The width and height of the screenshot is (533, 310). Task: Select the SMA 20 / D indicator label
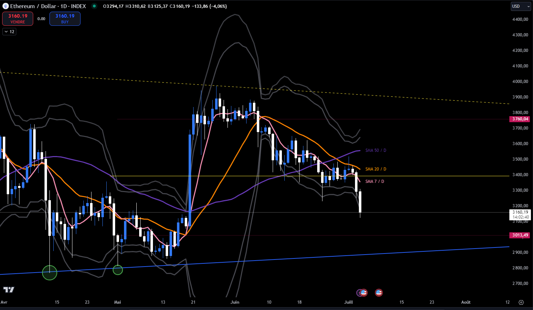(x=375, y=169)
